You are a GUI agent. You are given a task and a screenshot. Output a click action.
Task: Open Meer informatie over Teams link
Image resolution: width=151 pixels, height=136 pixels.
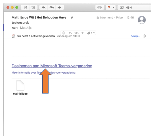27,72
